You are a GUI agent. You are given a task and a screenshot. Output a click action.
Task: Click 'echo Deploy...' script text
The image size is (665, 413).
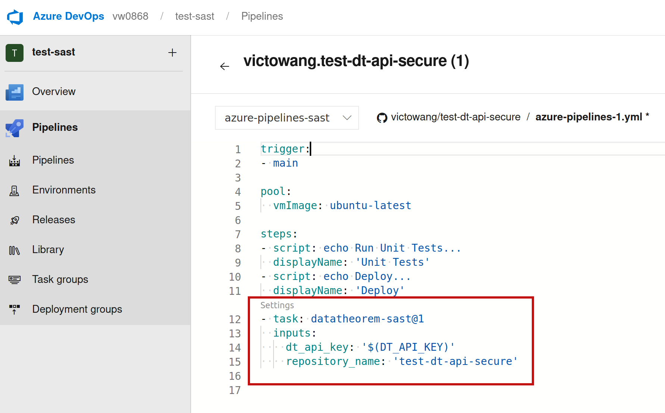coord(367,277)
